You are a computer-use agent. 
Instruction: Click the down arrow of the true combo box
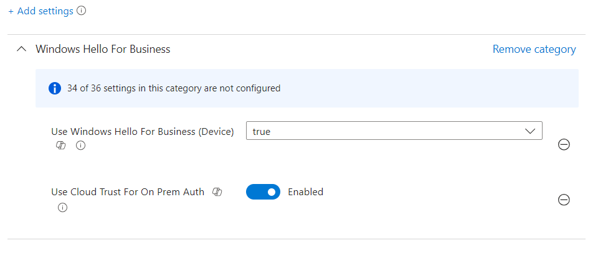[530, 131]
